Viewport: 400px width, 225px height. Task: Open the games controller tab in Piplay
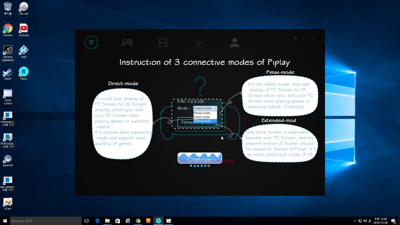point(127,42)
